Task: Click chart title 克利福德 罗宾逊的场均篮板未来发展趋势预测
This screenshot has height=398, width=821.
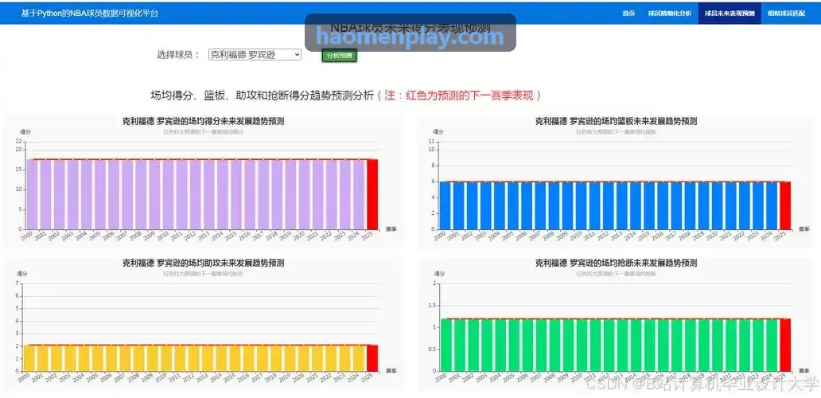Action: click(x=616, y=121)
